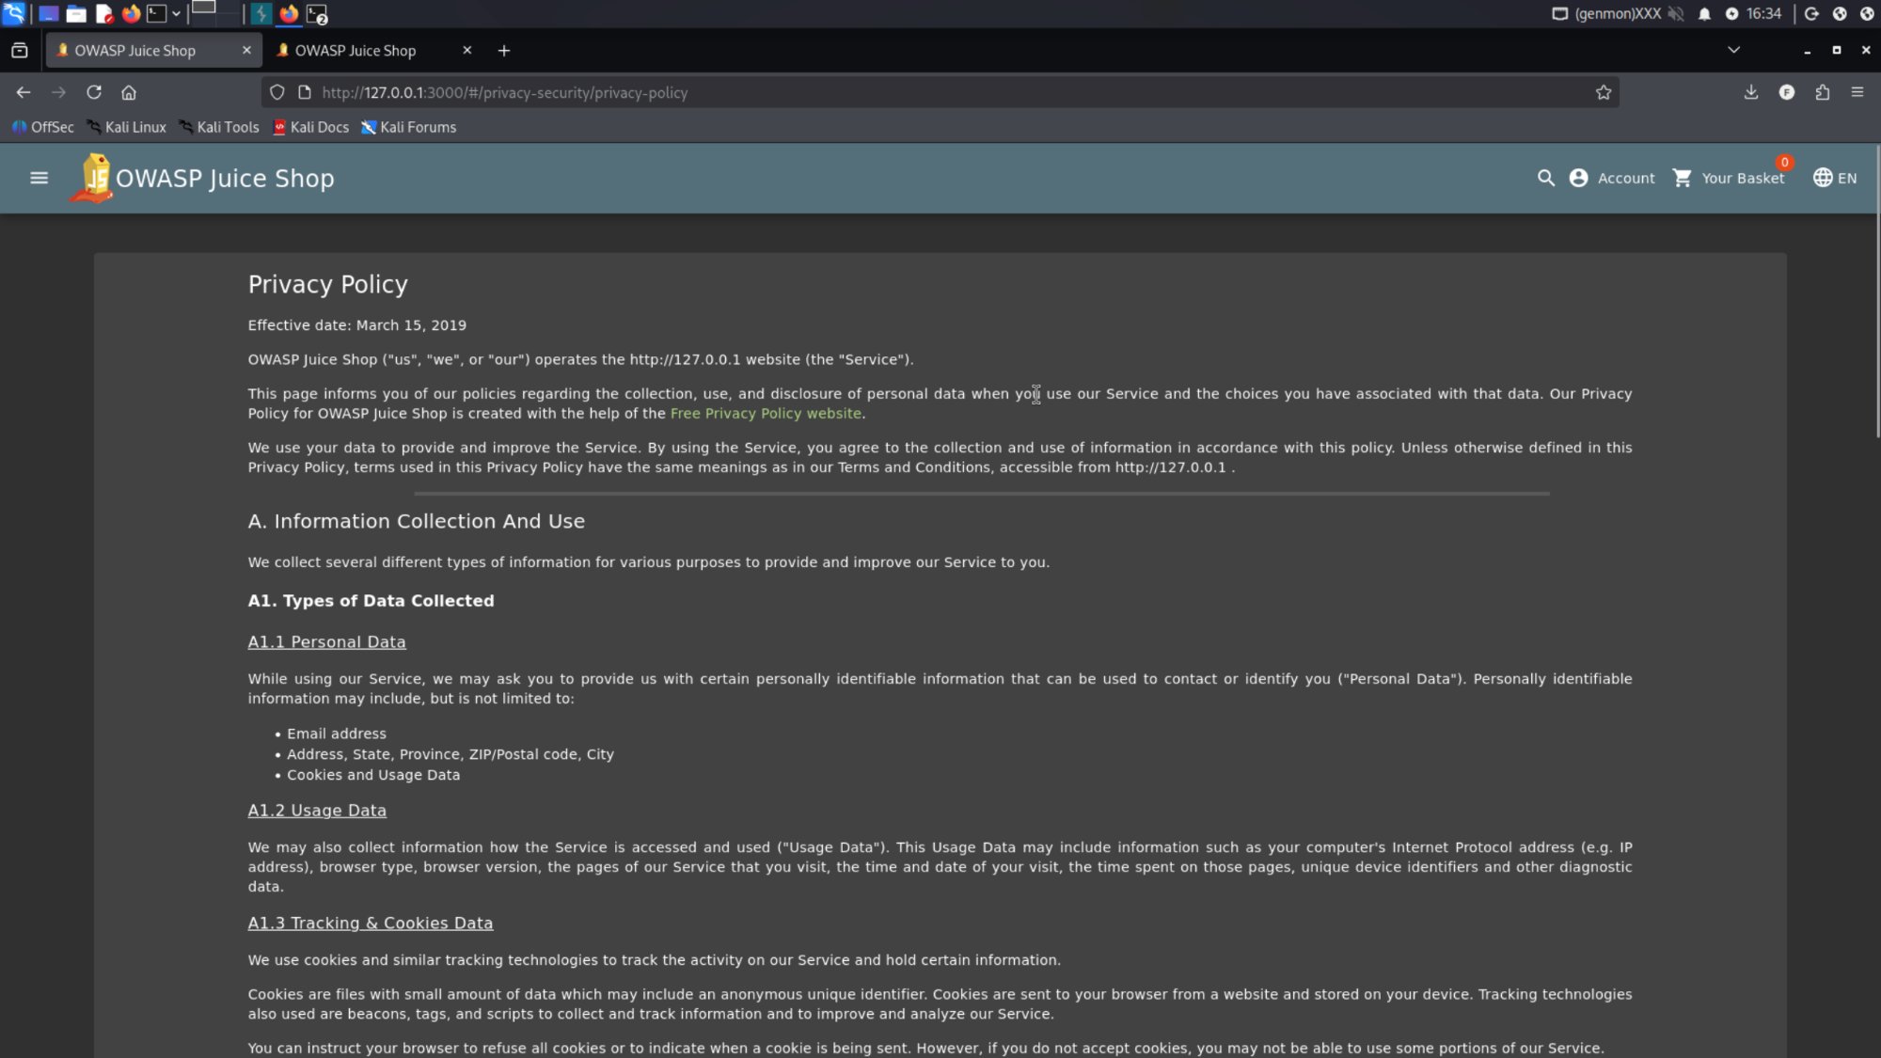Screen dimensions: 1881x1058
Task: Open the Account menu
Action: (1612, 178)
